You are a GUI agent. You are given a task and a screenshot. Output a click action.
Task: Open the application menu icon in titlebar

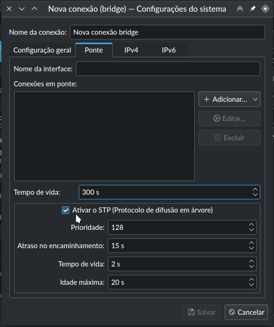[265, 9]
